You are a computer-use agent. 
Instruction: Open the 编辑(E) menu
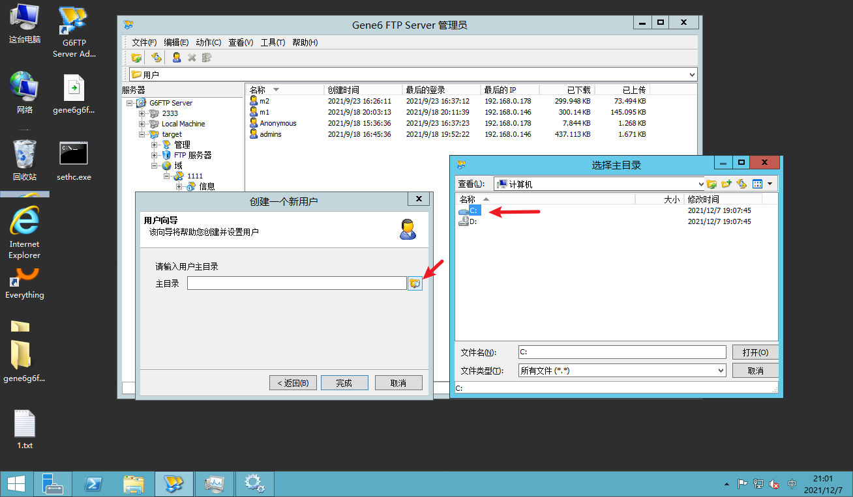point(176,42)
